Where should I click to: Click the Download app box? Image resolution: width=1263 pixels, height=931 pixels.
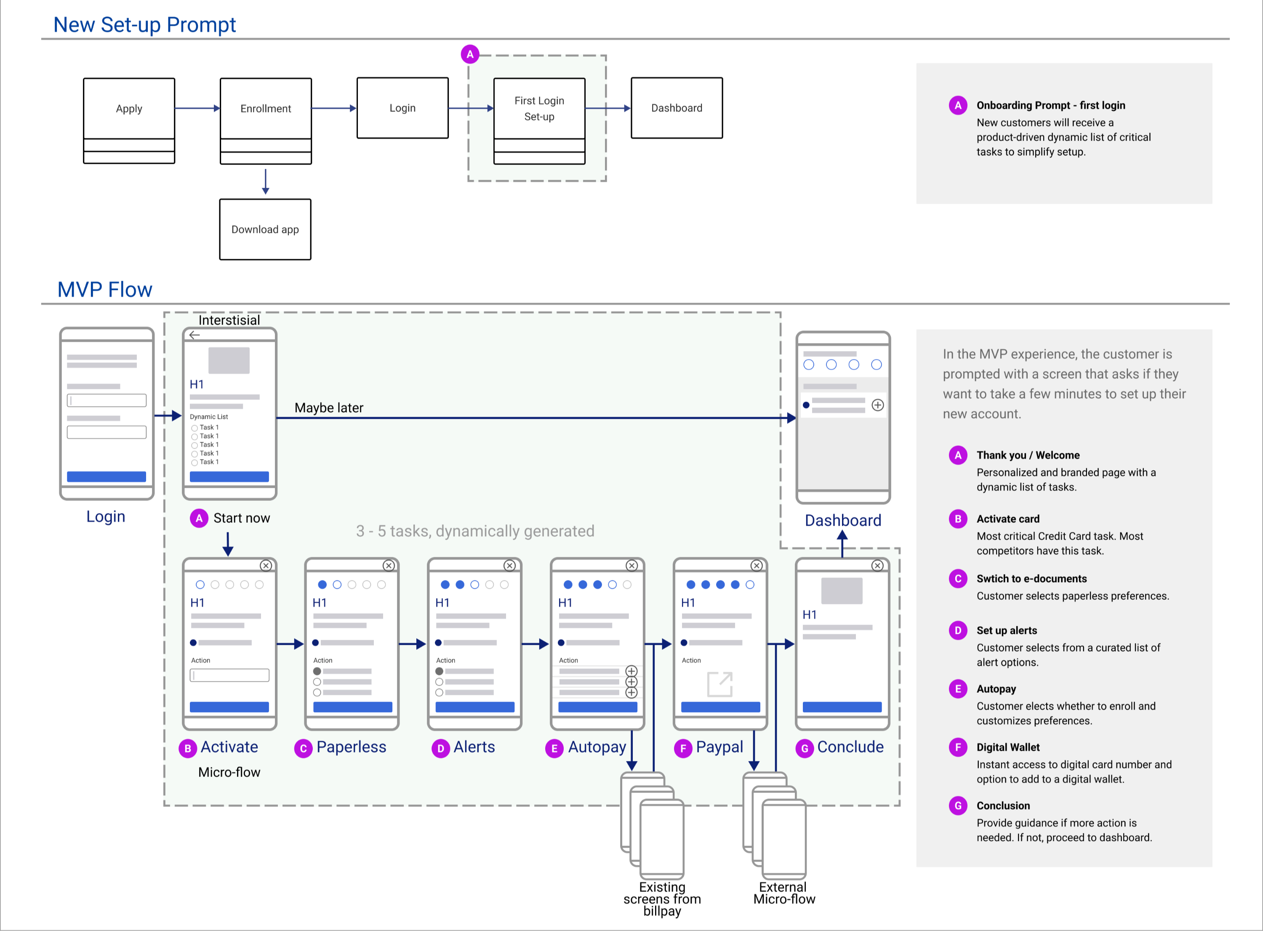pyautogui.click(x=266, y=229)
